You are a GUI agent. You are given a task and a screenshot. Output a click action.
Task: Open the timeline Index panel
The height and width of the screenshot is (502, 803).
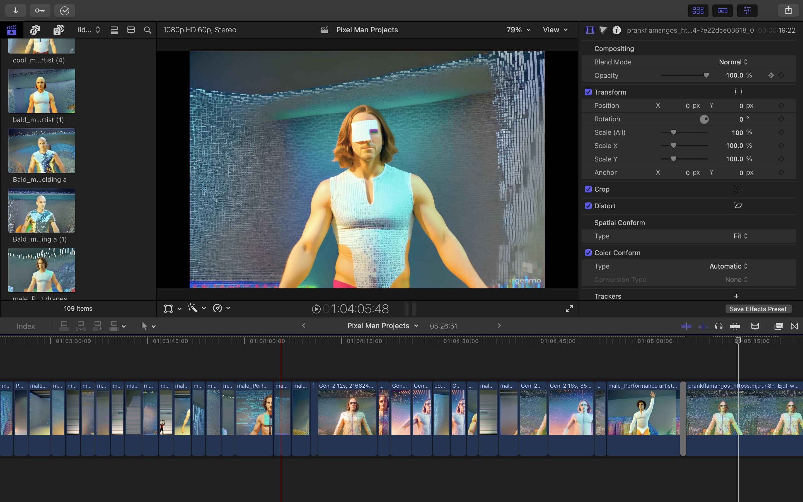coord(26,326)
